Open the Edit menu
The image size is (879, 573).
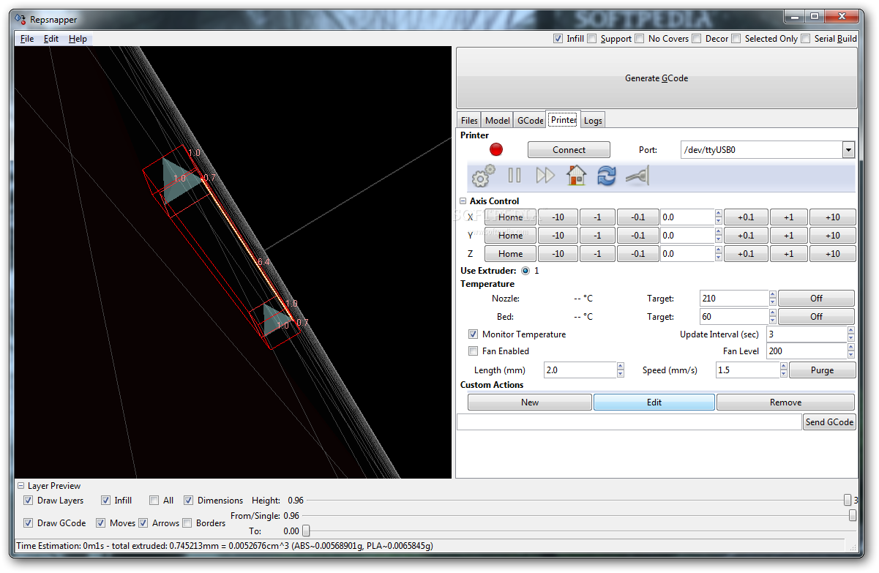pyautogui.click(x=51, y=39)
